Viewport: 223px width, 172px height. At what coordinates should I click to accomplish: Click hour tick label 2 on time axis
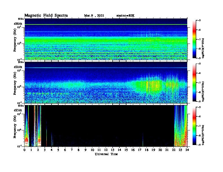tap(38, 150)
